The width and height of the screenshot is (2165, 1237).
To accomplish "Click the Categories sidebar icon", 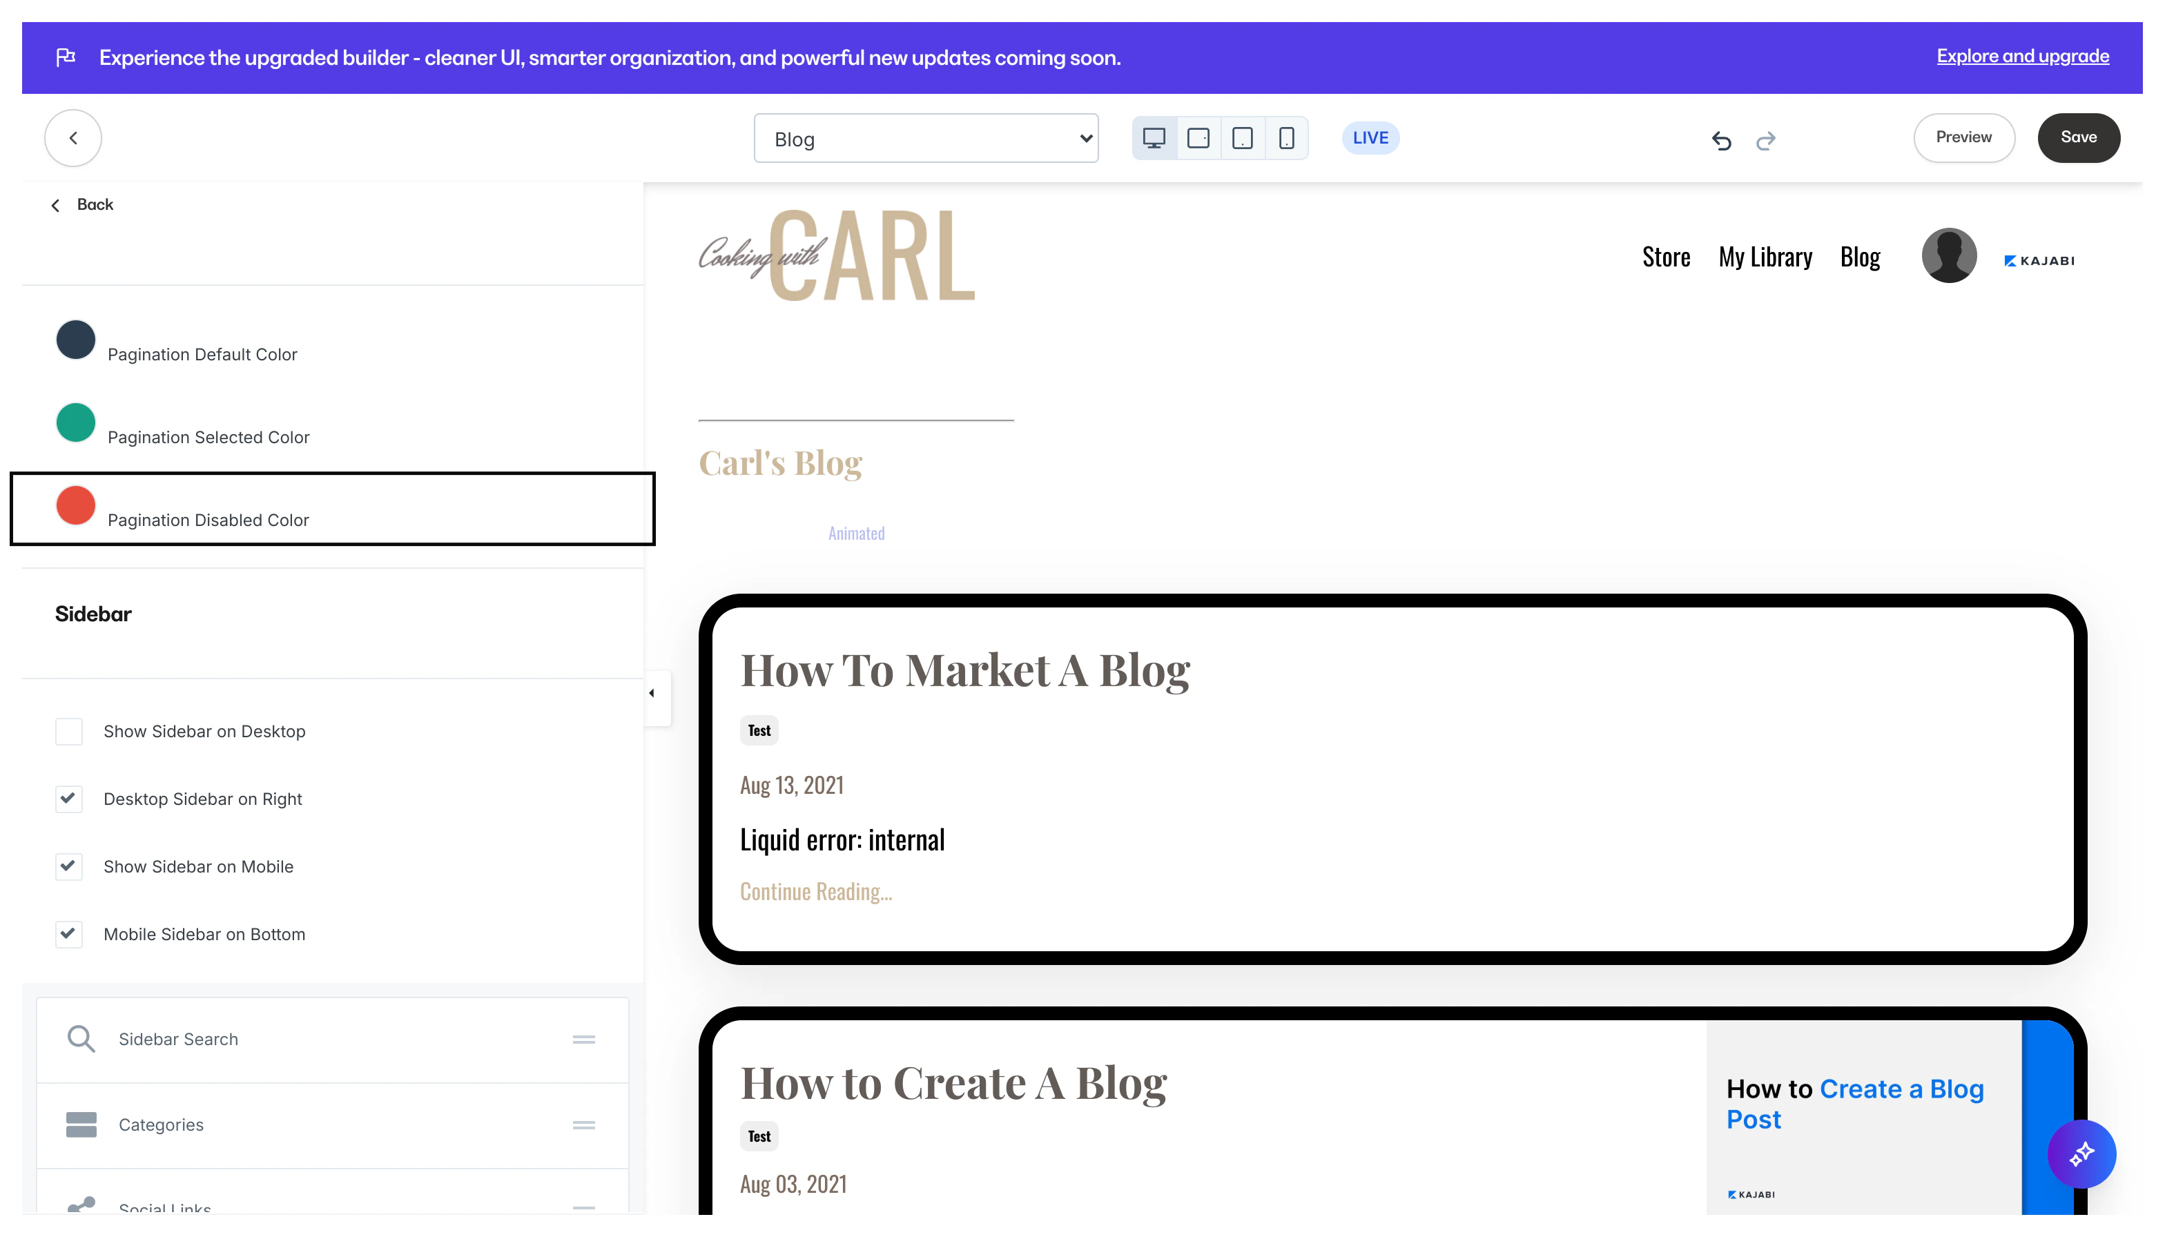I will [x=81, y=1124].
